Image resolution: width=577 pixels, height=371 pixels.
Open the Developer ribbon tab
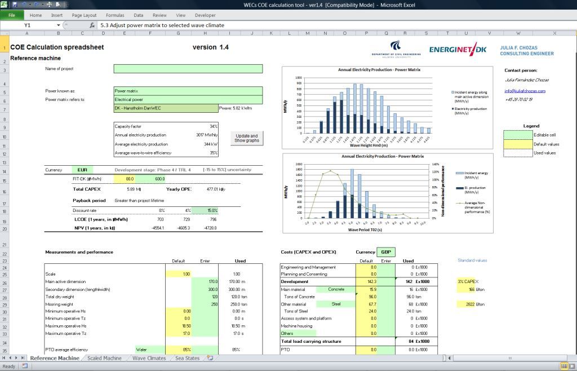205,15
